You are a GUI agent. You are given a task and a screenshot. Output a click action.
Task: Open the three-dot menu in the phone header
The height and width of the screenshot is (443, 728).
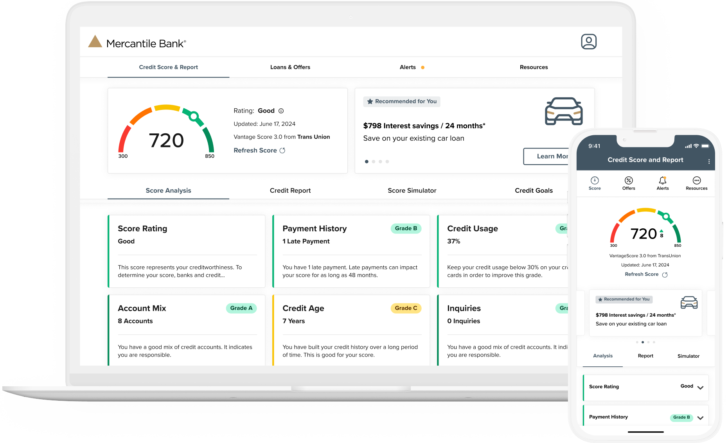pos(709,161)
